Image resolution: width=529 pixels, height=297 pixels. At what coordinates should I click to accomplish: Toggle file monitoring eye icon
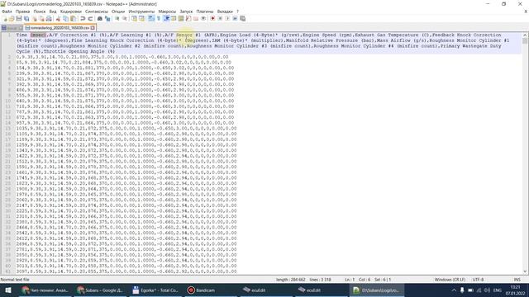tap(203, 18)
